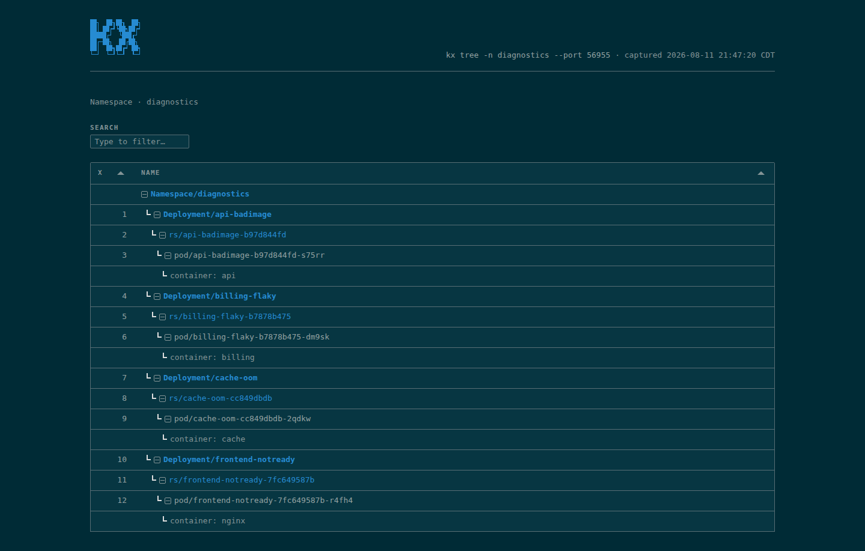Click the kx tree command text
Image resolution: width=865 pixels, height=551 pixels.
pyautogui.click(x=528, y=55)
